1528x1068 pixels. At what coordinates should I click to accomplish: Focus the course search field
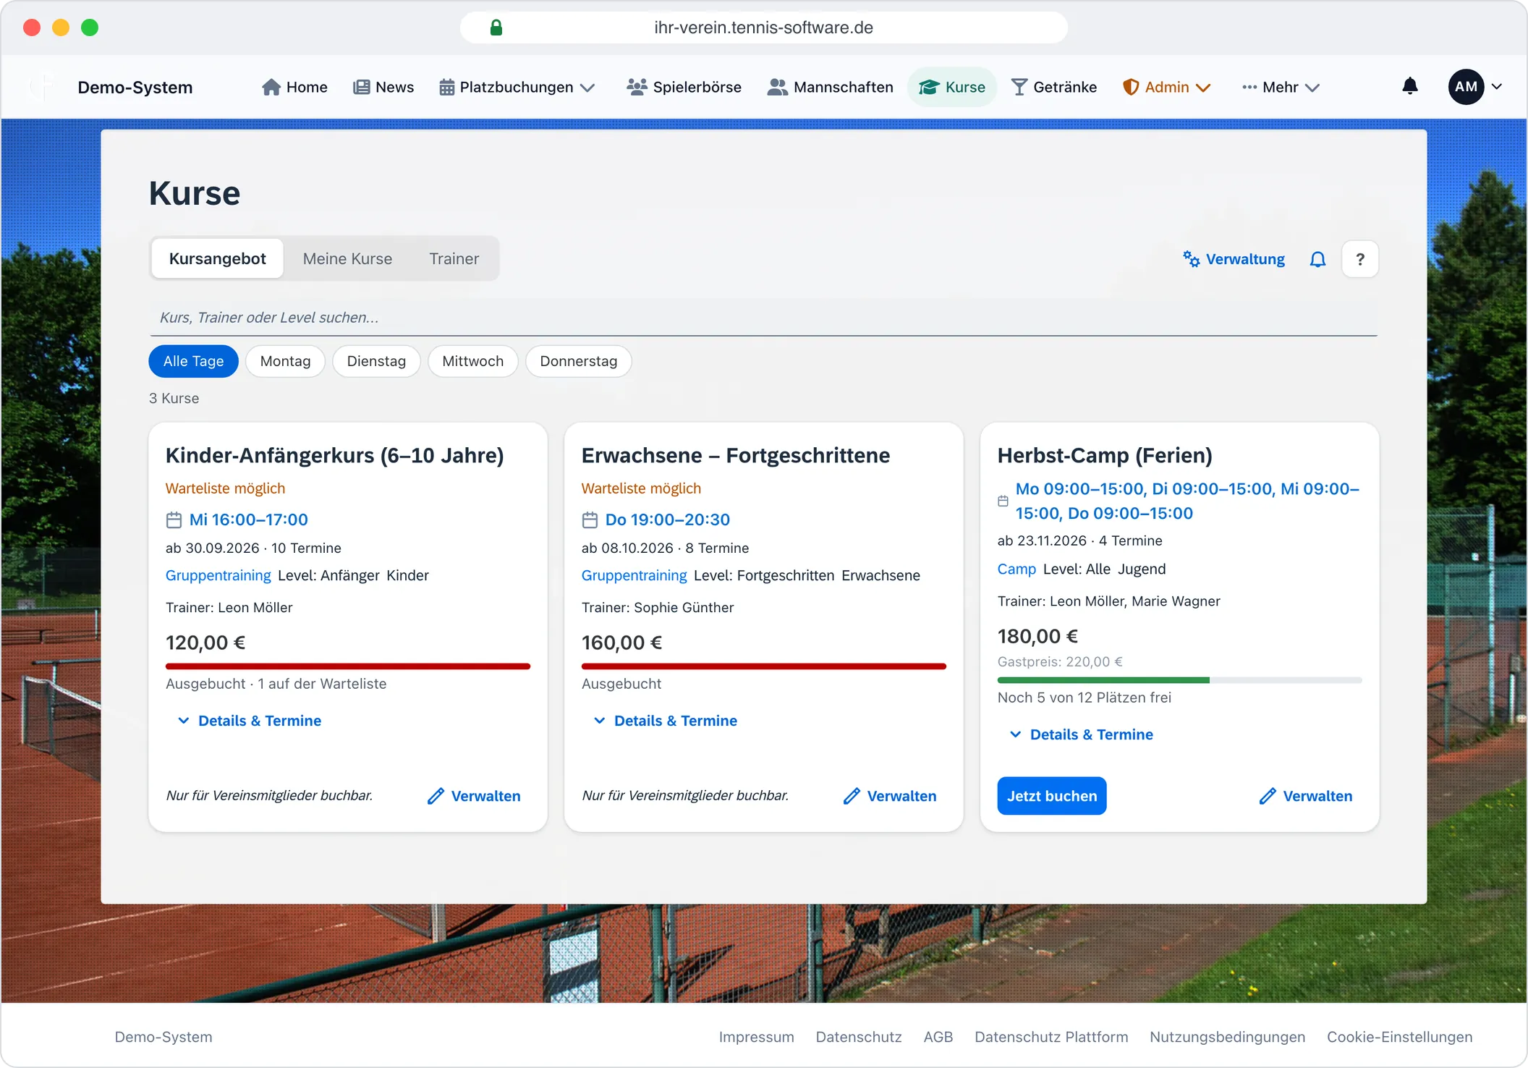pyautogui.click(x=763, y=318)
